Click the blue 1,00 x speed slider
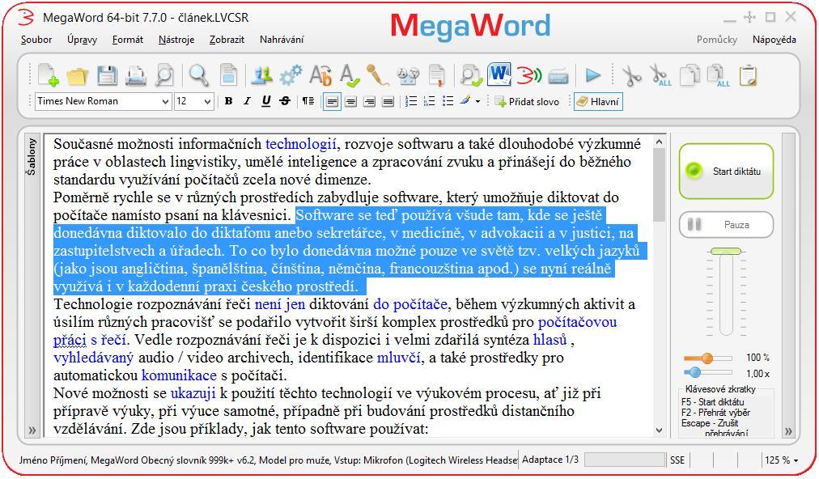This screenshot has height=479, width=819. pos(694,372)
